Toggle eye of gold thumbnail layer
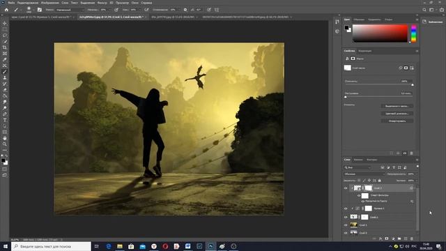 tap(346, 225)
